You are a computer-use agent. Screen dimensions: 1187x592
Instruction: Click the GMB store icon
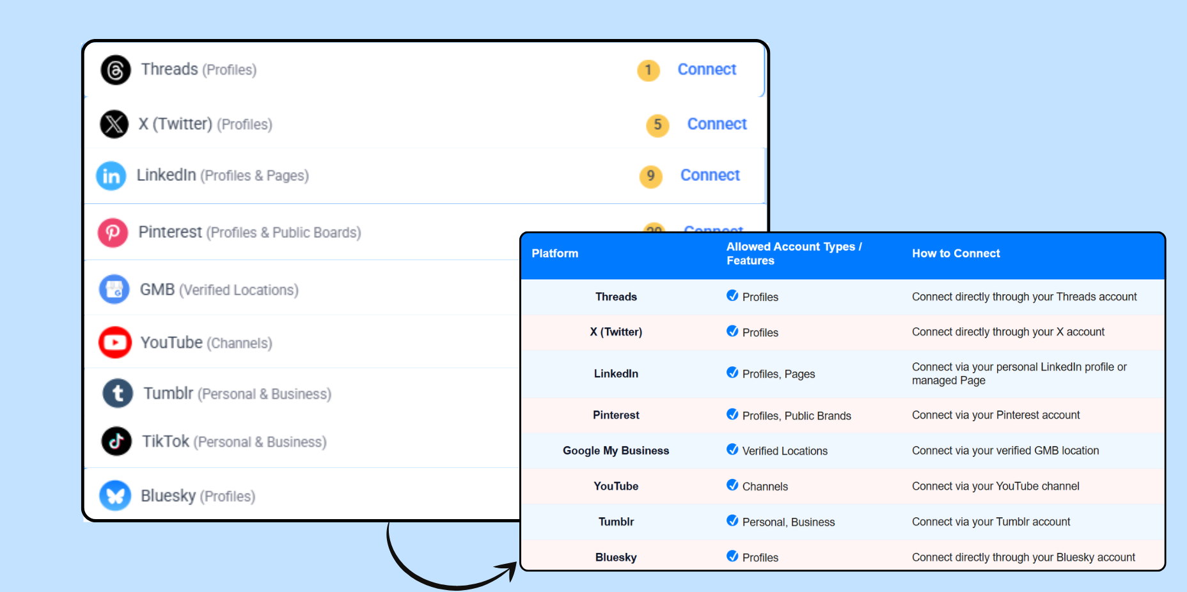click(114, 290)
